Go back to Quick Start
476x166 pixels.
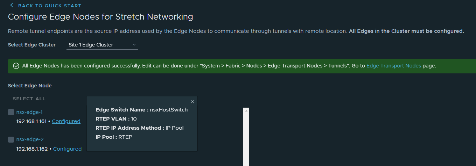coord(49,6)
